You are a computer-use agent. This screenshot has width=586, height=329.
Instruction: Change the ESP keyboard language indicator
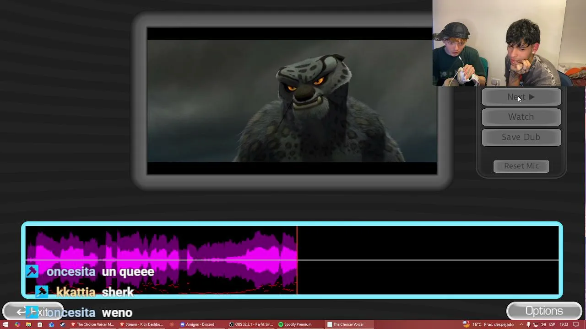552,324
